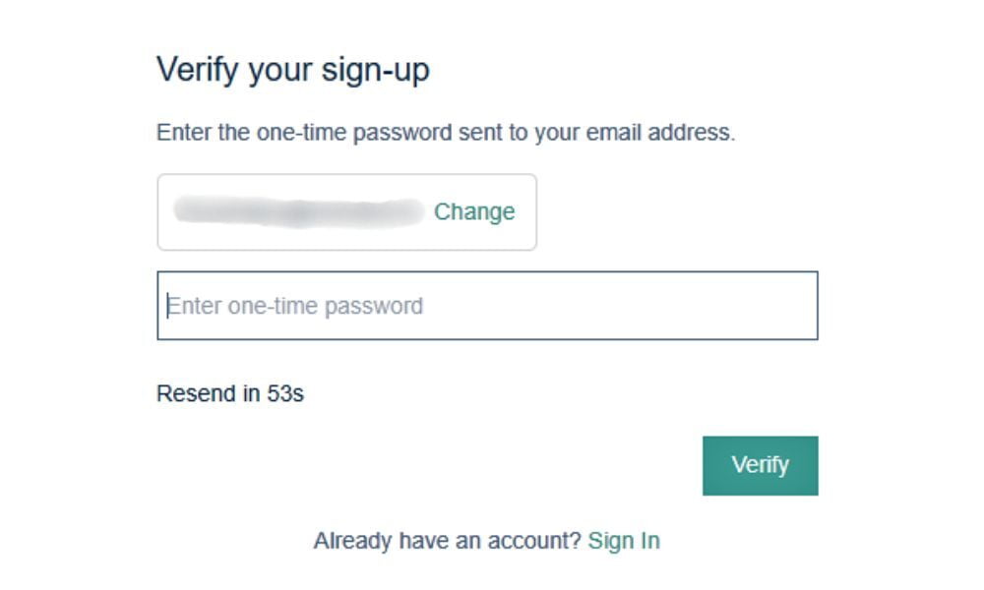Screen dimensions: 984x590
Task: Place cursor in the OTP text box
Action: 487,306
